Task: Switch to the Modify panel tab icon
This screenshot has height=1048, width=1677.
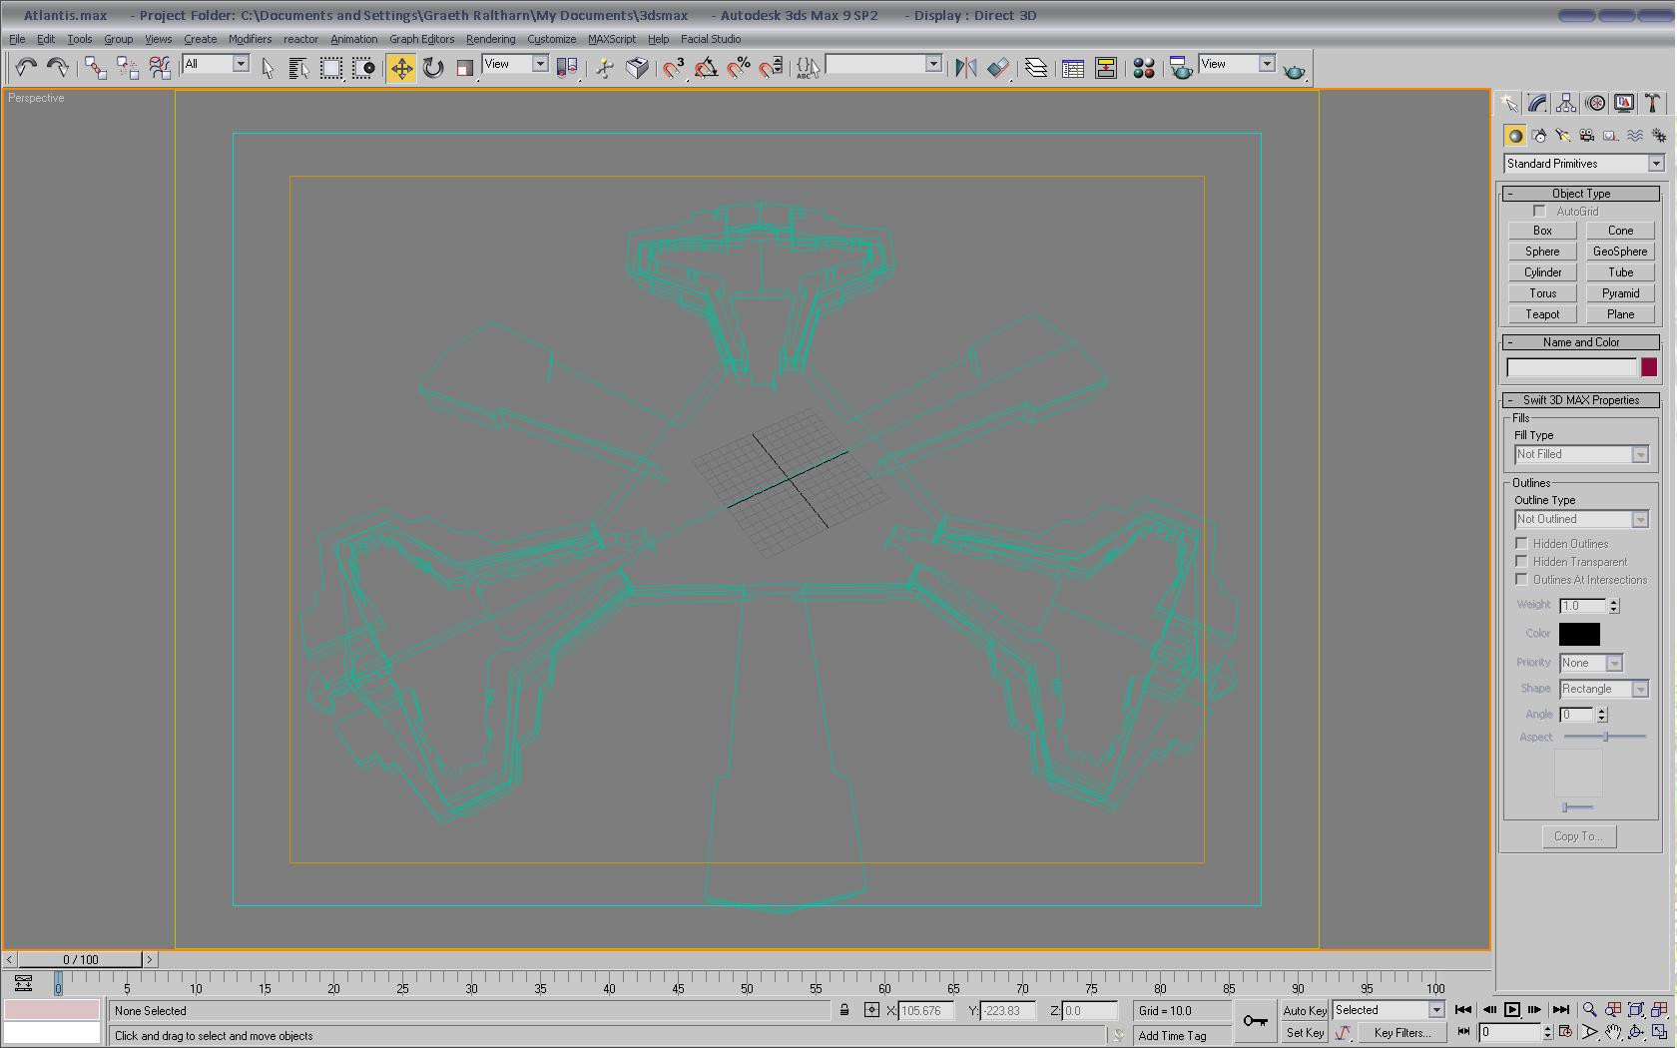Action: point(1537,103)
